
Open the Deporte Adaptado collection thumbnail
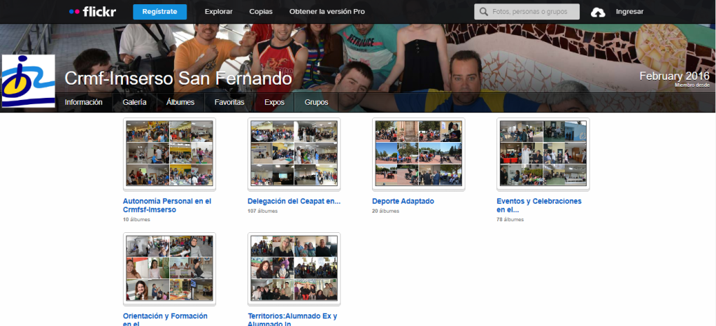[x=418, y=153]
